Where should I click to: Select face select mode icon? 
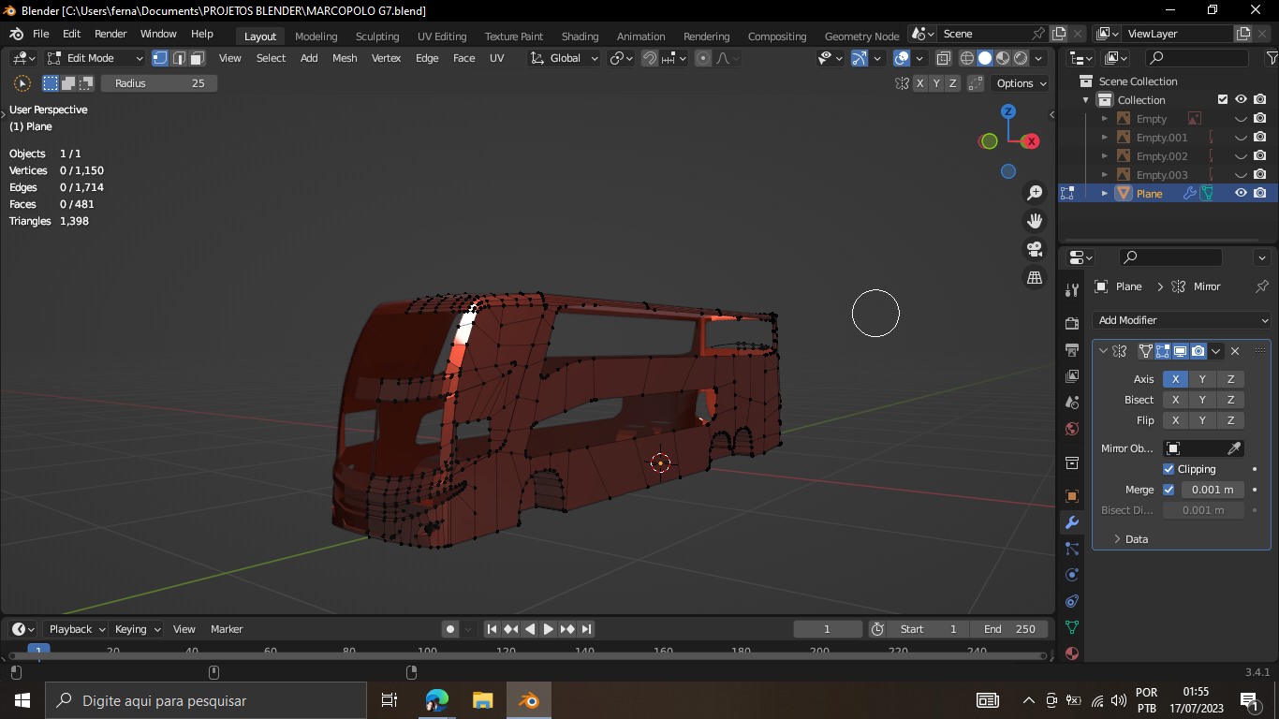(198, 58)
